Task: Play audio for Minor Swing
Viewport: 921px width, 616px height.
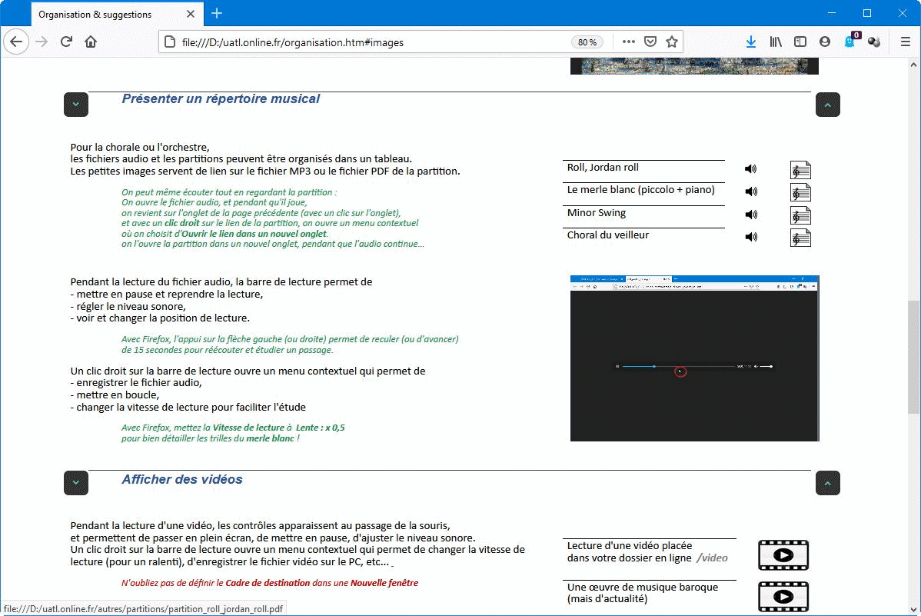Action: pos(750,215)
